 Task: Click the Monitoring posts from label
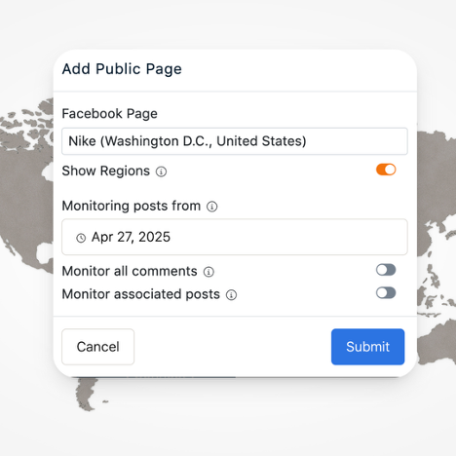pos(132,206)
